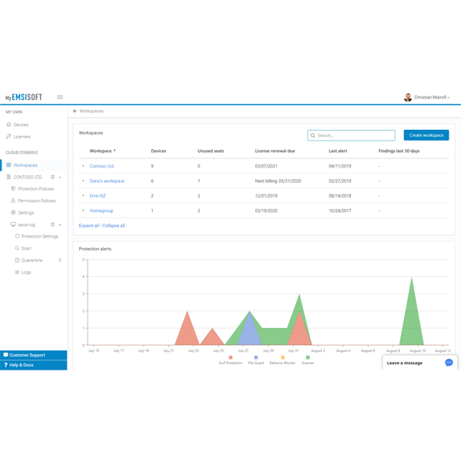461x461 pixels.
Task: Click the Collapse all link
Action: point(114,225)
